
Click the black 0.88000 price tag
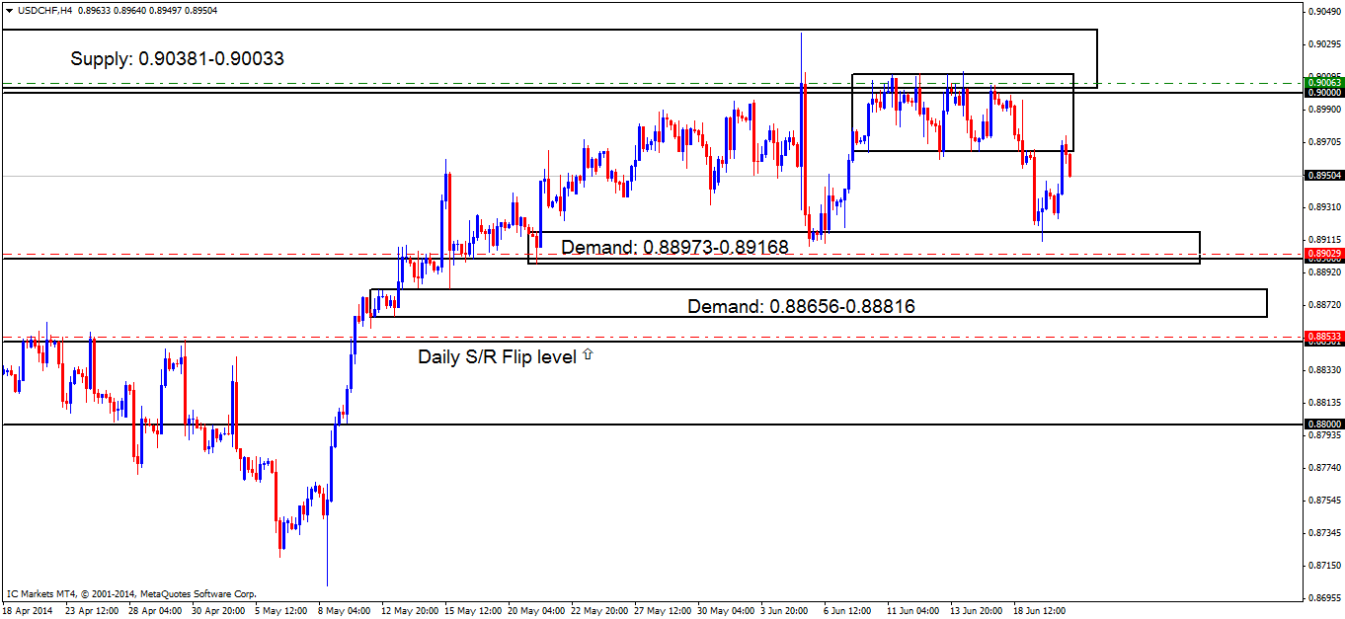1323,425
